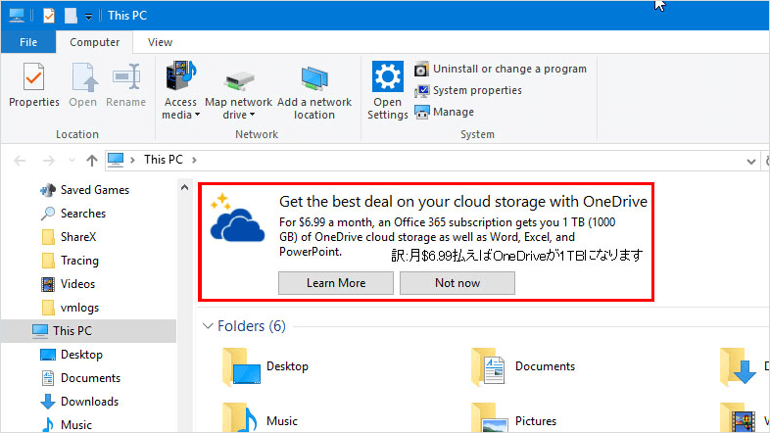Click Manage in System group
Viewport: 770px width, 433px height.
(444, 112)
